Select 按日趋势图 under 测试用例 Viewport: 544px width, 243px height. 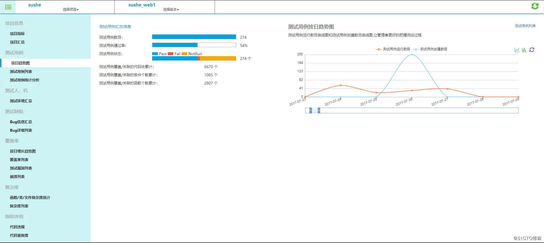[20, 63]
